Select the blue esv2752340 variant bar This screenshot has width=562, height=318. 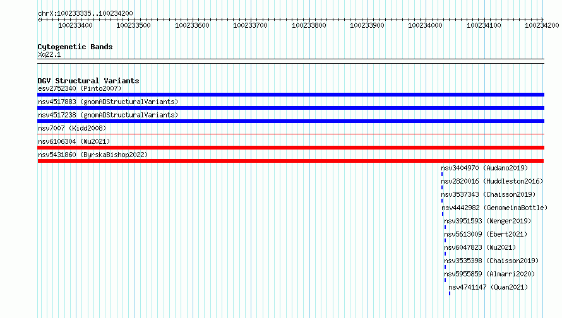click(290, 95)
